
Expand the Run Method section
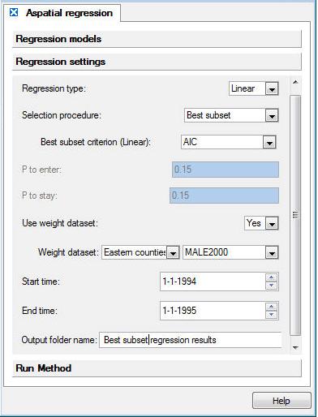click(157, 368)
